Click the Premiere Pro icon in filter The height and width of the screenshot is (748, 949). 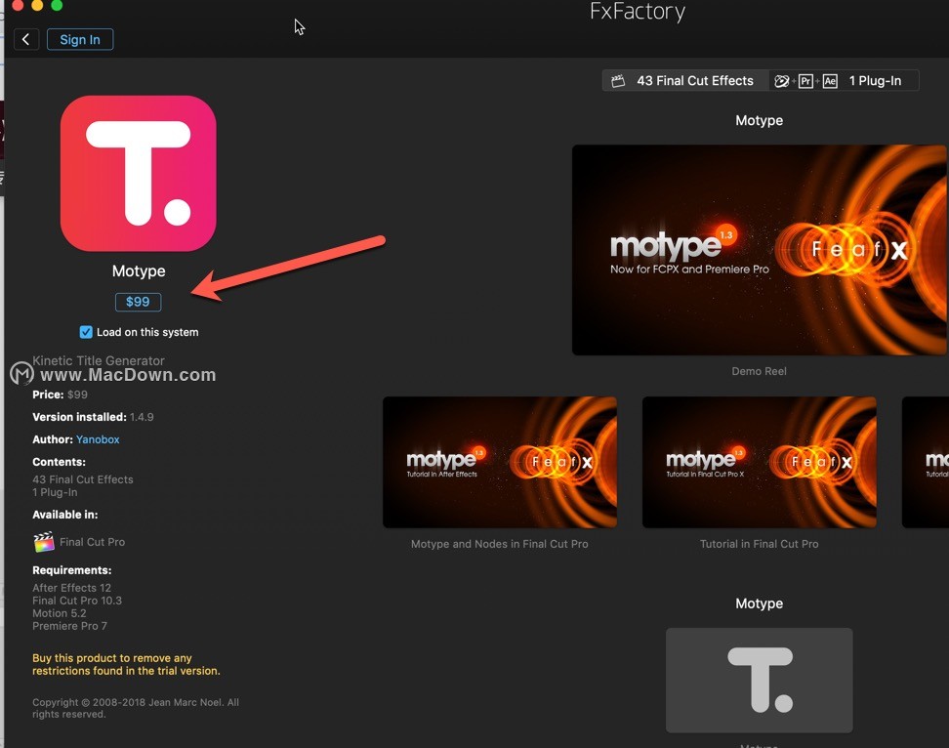[805, 80]
